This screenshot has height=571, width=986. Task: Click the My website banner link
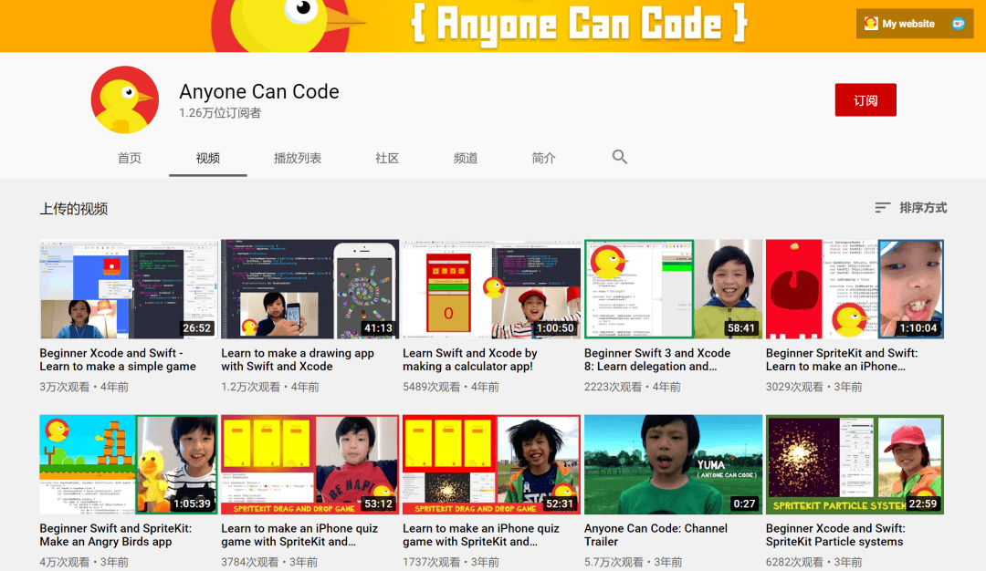(900, 24)
